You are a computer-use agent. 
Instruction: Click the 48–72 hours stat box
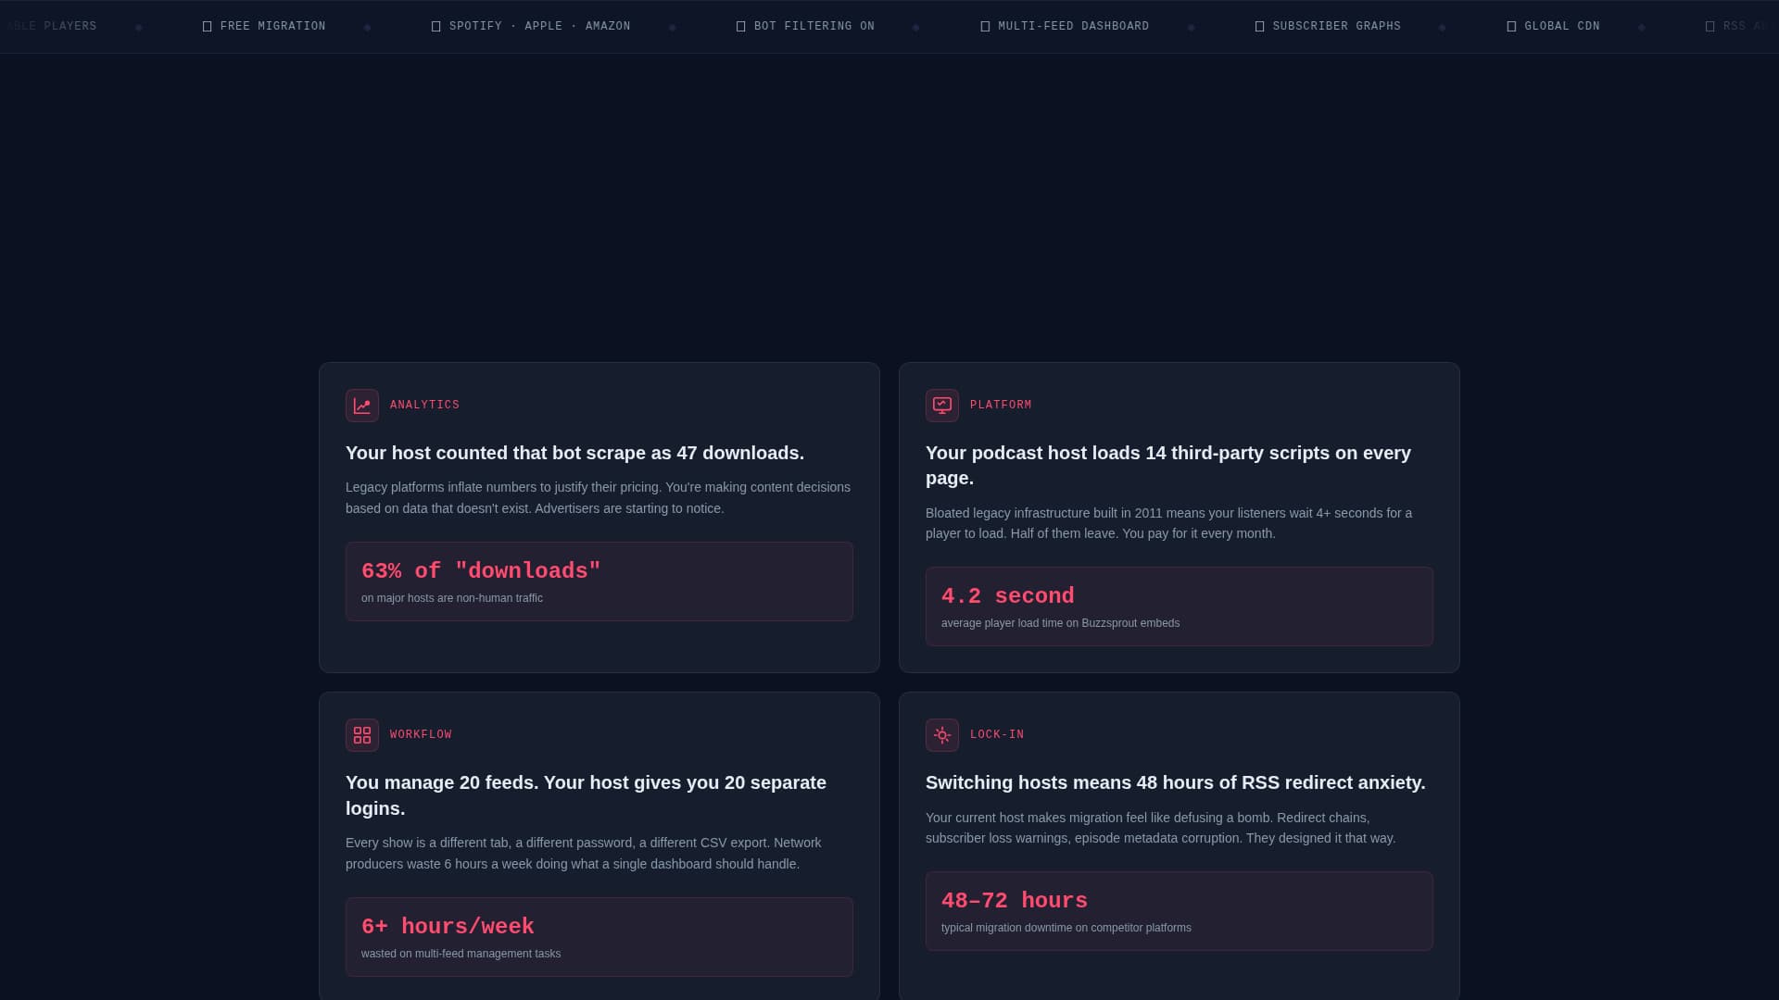click(x=1179, y=910)
